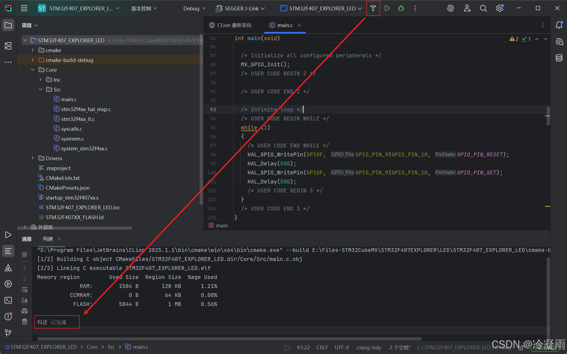Open the 版本控制 dropdown
567x354 pixels.
coord(144,8)
